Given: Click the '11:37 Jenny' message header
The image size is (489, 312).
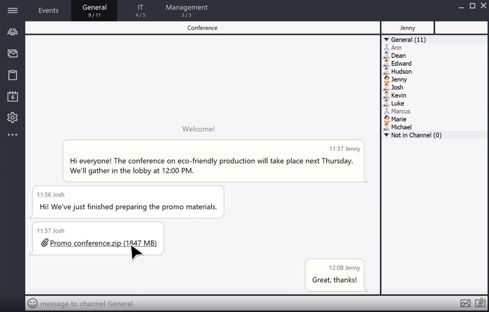Looking at the screenshot, I should click(344, 149).
